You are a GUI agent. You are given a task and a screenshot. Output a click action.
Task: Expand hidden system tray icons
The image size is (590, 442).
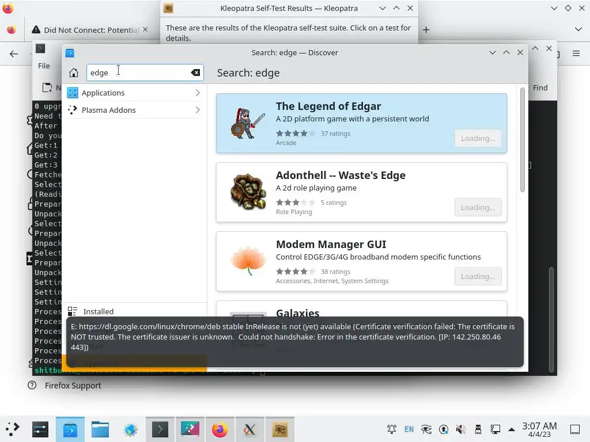[512, 429]
